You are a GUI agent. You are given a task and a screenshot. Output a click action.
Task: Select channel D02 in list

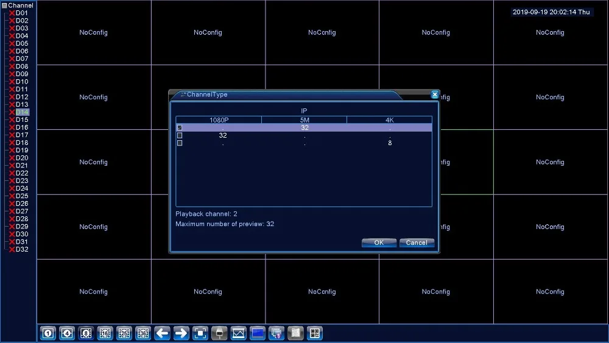[22, 21]
